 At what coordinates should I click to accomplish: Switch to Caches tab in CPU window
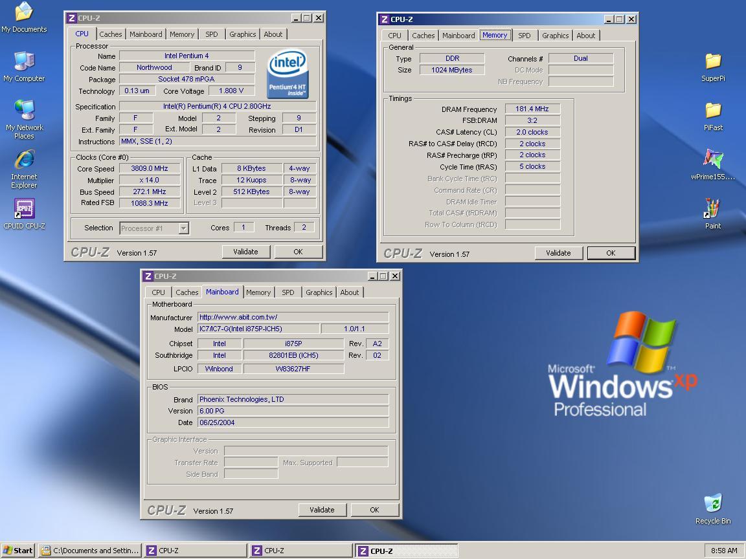click(110, 34)
